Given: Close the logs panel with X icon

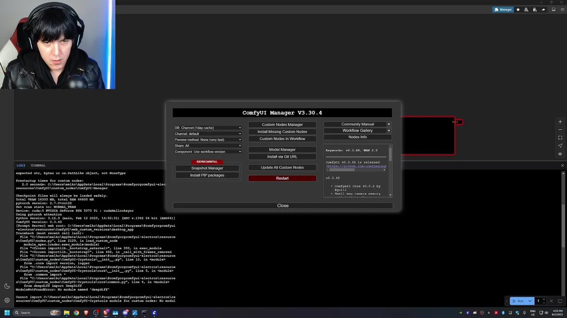Looking at the screenshot, I should coord(563,166).
